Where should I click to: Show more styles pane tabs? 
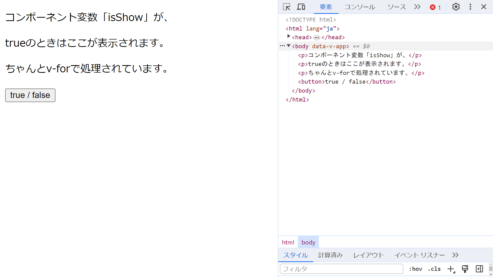(x=455, y=255)
